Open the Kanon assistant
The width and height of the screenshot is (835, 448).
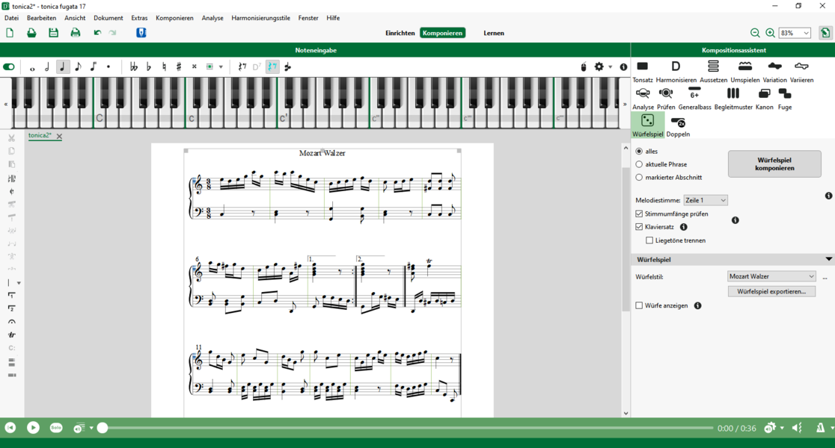(x=764, y=94)
